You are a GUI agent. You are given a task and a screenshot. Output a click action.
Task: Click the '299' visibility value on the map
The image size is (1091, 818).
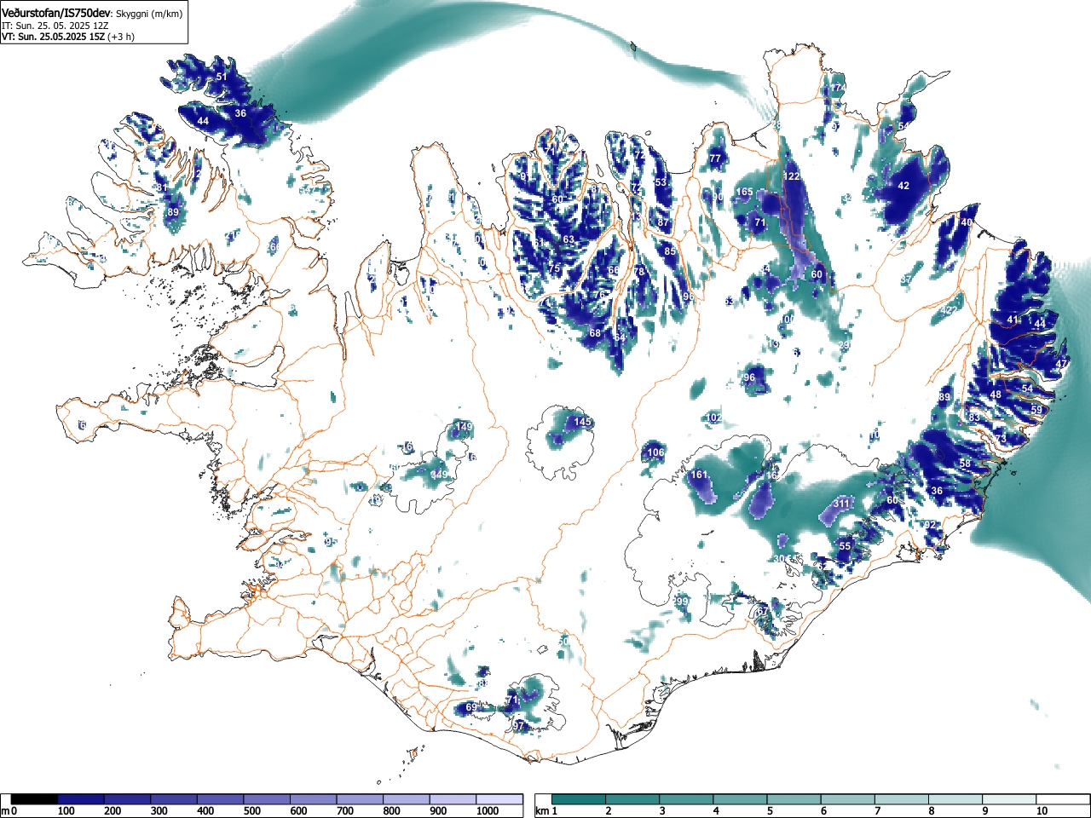click(679, 602)
